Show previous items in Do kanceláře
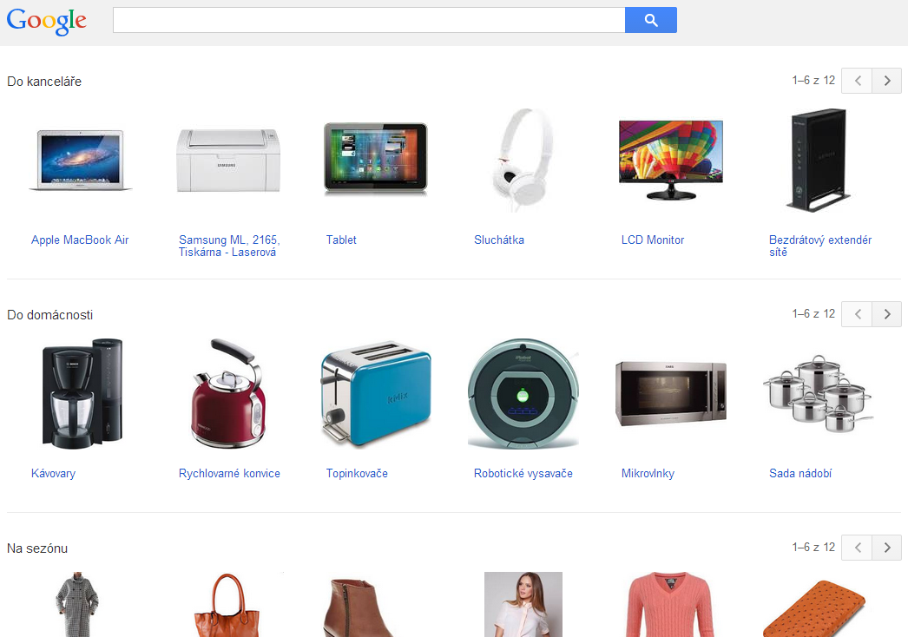 tap(857, 81)
